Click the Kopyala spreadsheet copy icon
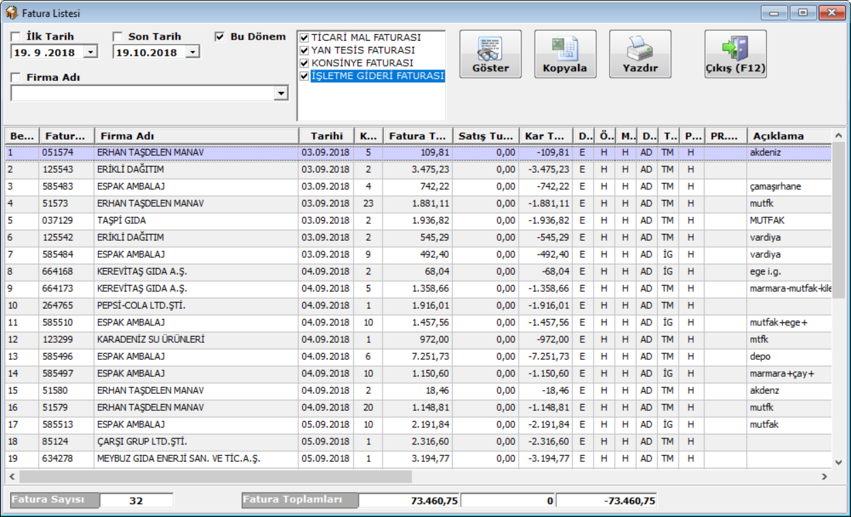The width and height of the screenshot is (851, 517). pyautogui.click(x=564, y=49)
